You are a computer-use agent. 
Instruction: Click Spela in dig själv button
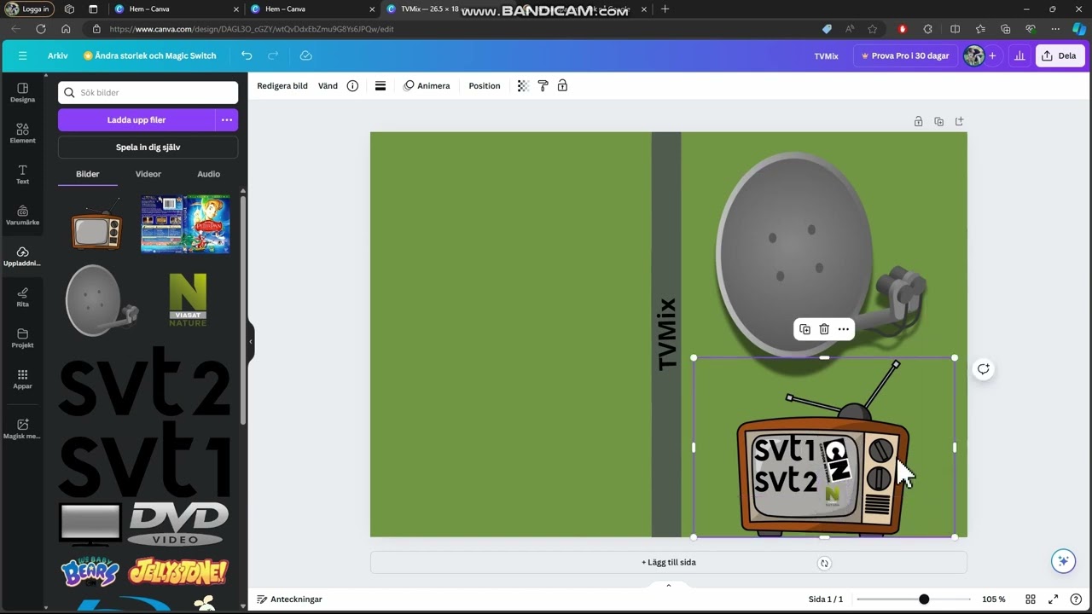pyautogui.click(x=148, y=148)
